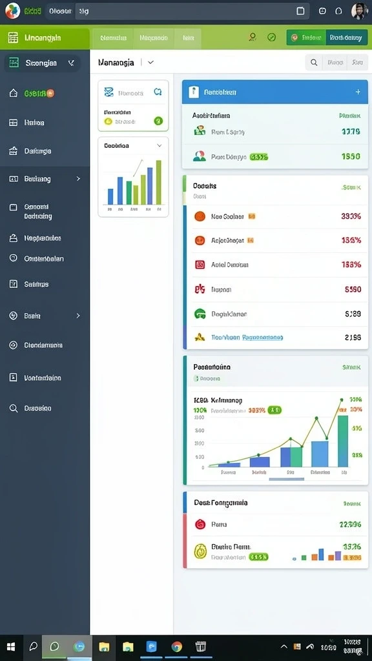Screen dimensions: 372x661
Task: Toggle the green circle indicator in small card
Action: coord(158,121)
